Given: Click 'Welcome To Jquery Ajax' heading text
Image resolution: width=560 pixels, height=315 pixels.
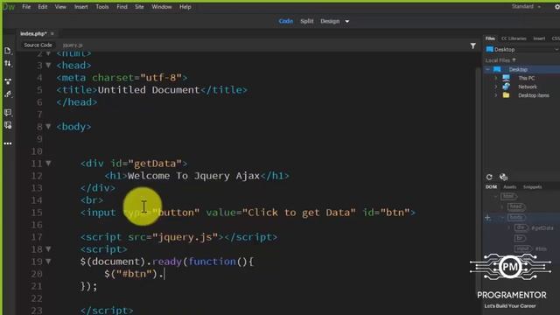Looking at the screenshot, I should coord(193,176).
